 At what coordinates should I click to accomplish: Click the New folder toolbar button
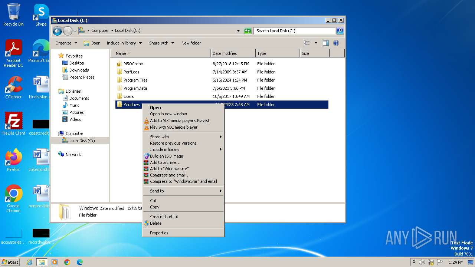(191, 43)
